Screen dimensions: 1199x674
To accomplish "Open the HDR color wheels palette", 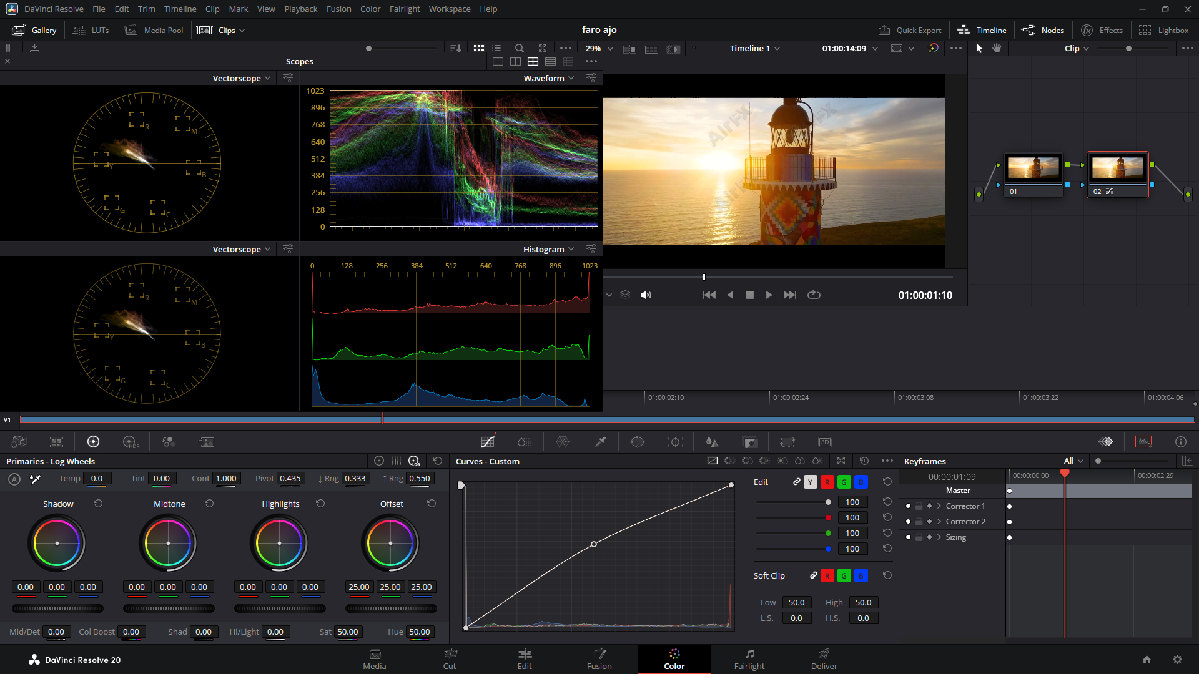I will [131, 442].
